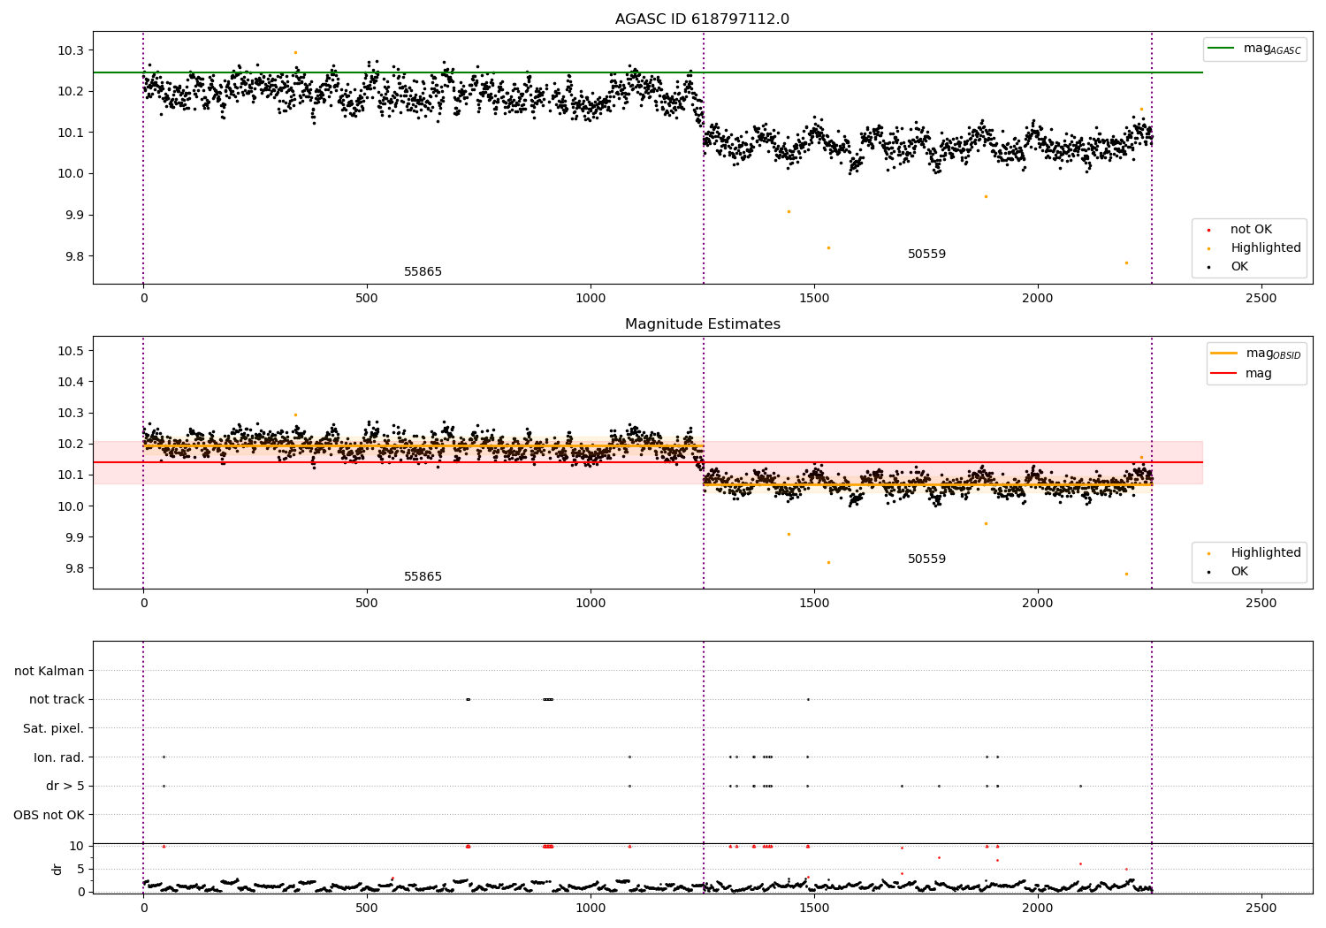
Task: Click obsid label 55865 in Magnitude Estimates plot
Action: coord(423,577)
